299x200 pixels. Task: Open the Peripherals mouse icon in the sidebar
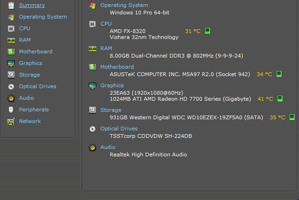pos(11,110)
